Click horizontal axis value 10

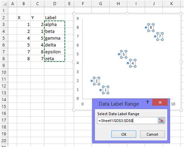coord(173,104)
